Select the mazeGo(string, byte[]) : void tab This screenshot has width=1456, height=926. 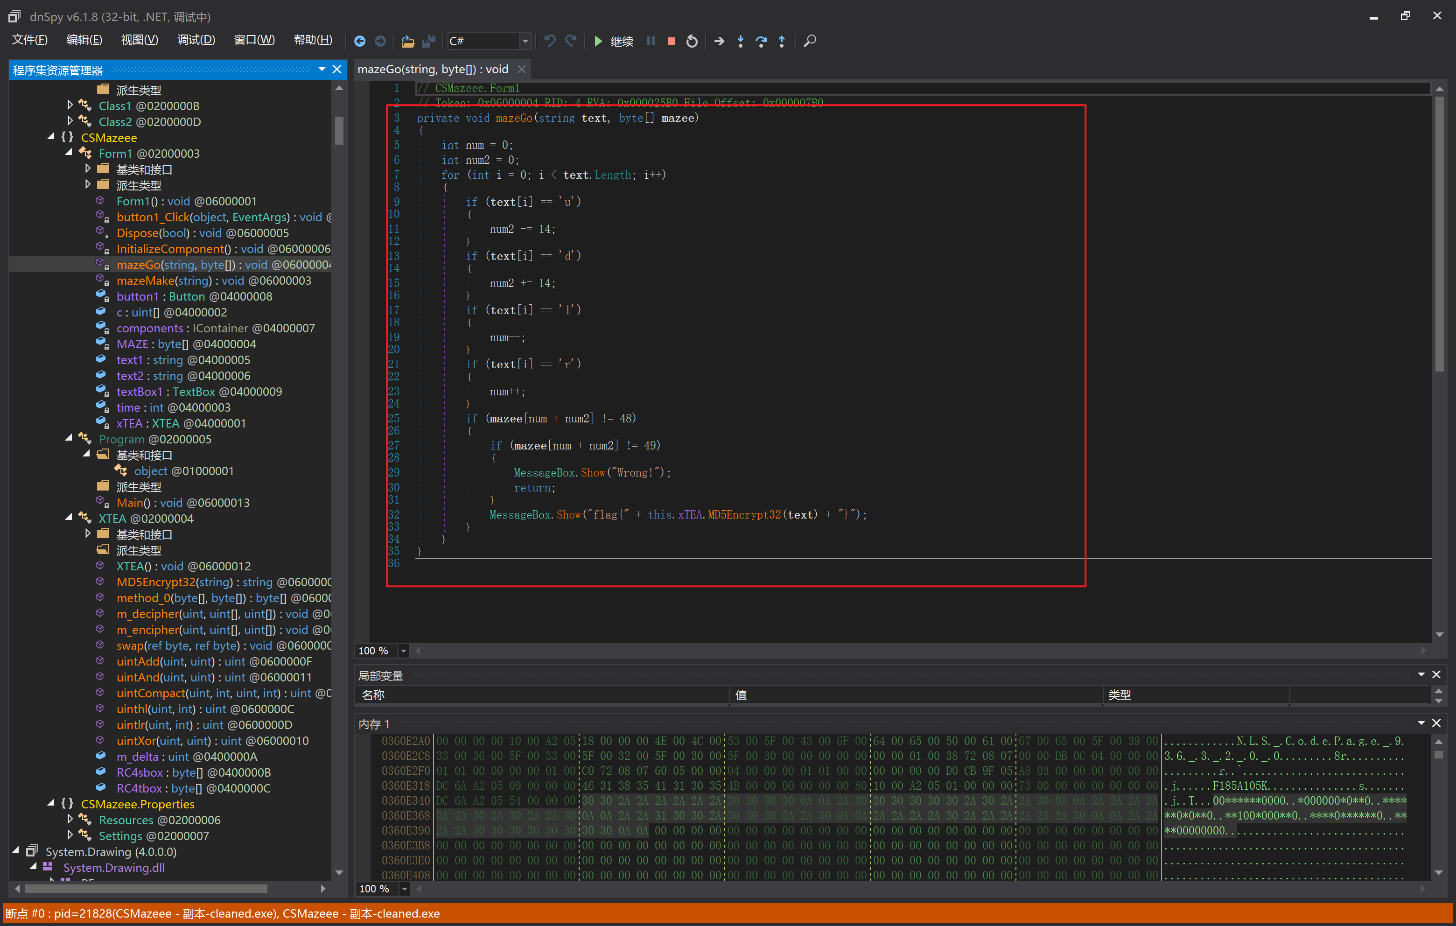tap(433, 70)
